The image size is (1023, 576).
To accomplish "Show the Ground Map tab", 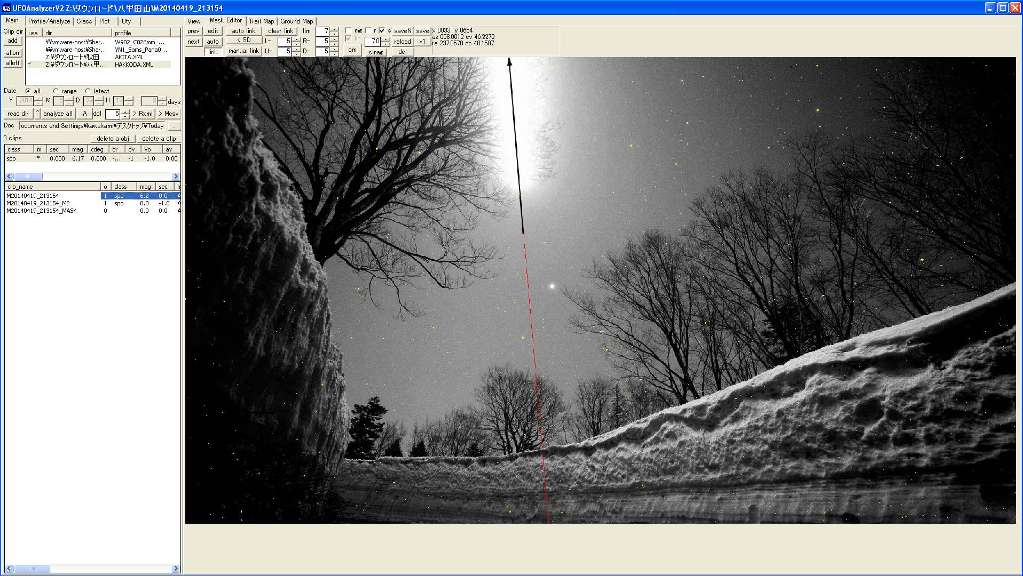I will [296, 21].
